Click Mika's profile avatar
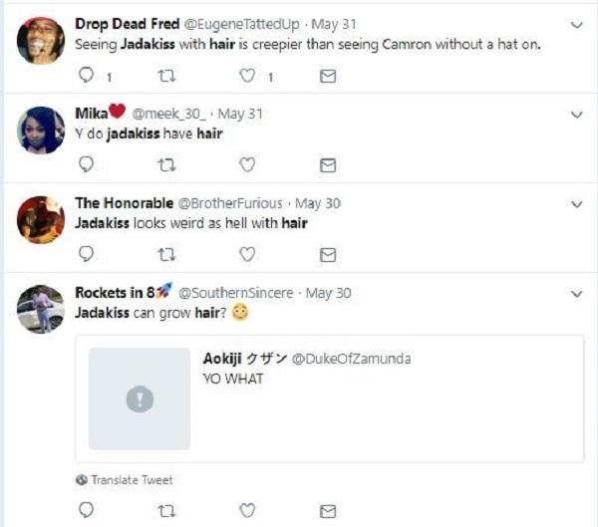The image size is (598, 527). tap(41, 130)
